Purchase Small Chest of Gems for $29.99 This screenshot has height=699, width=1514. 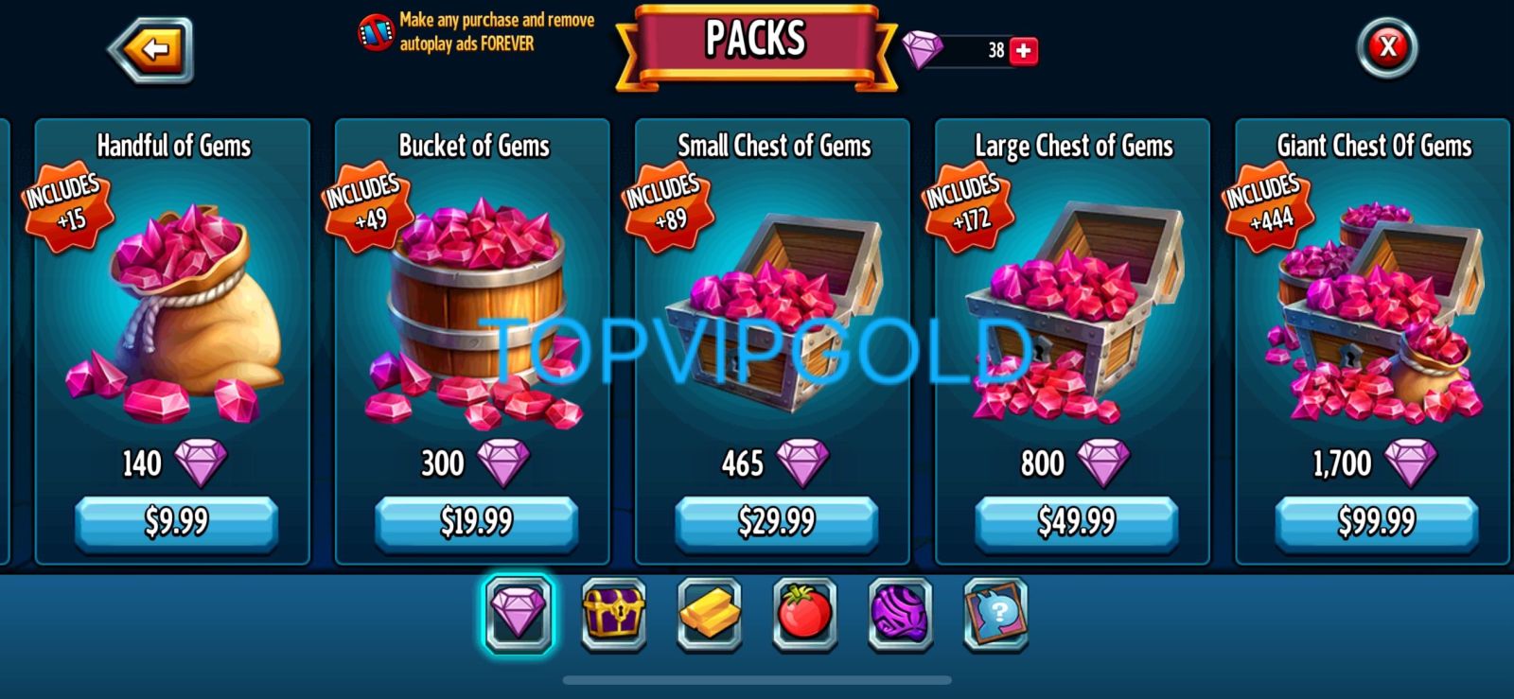click(776, 522)
